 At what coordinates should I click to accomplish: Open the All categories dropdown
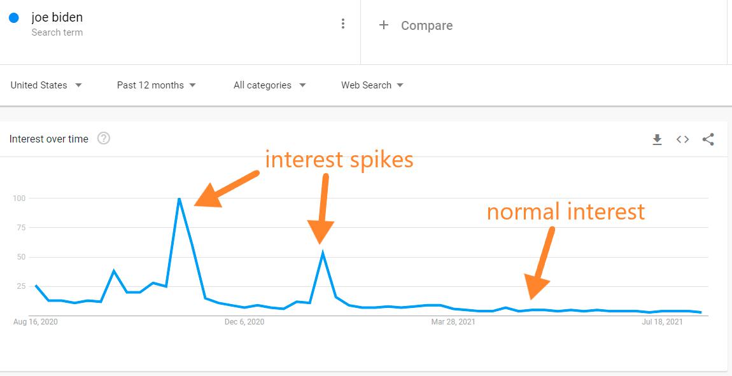point(270,85)
